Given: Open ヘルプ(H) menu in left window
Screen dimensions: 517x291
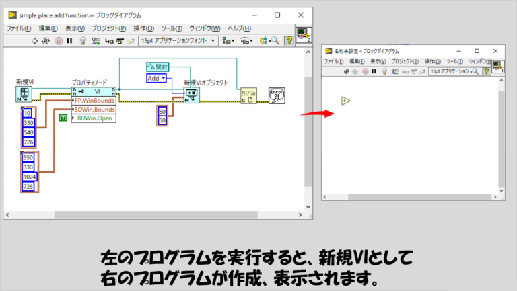Looking at the screenshot, I should 240,28.
